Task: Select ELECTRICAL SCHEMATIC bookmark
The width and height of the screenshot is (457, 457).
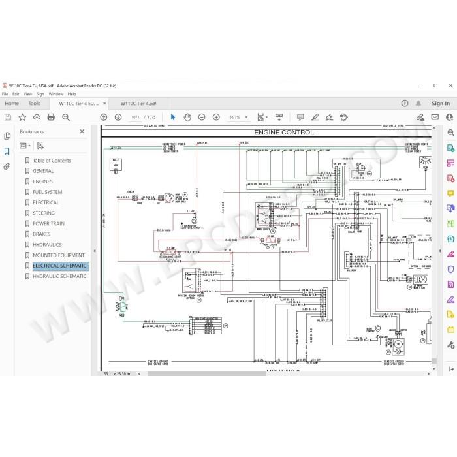Action: tap(59, 266)
